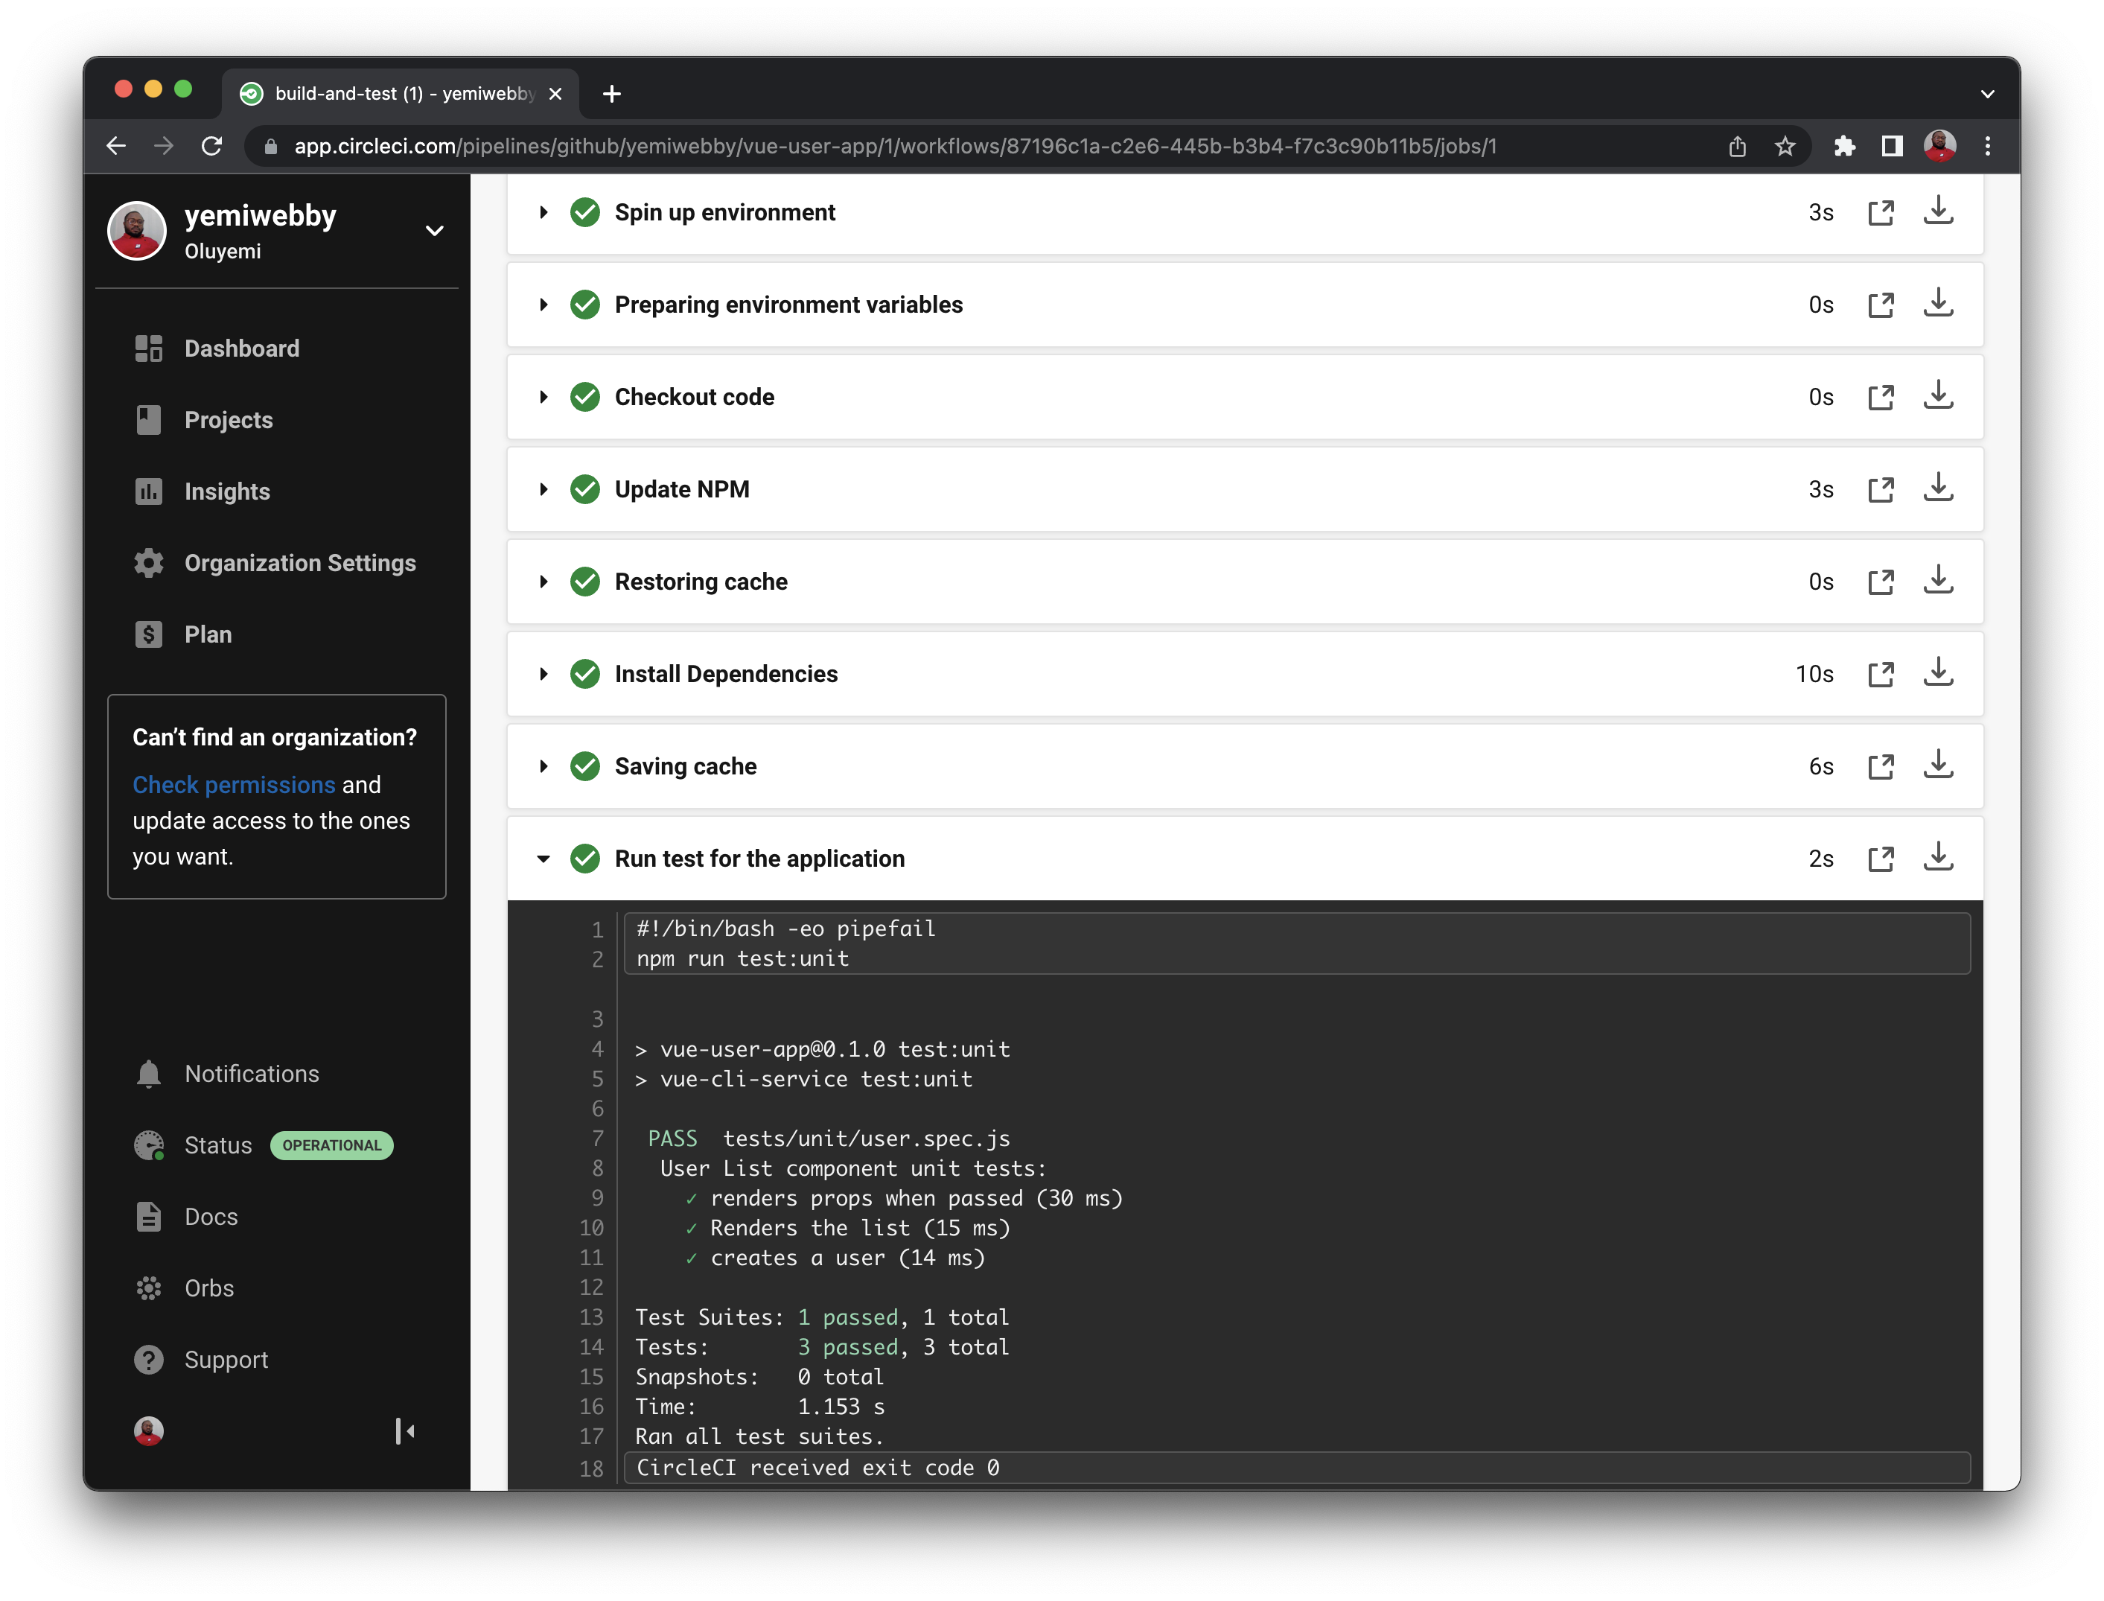The height and width of the screenshot is (1601, 2104).
Task: Open the Orbs page
Action: 208,1288
